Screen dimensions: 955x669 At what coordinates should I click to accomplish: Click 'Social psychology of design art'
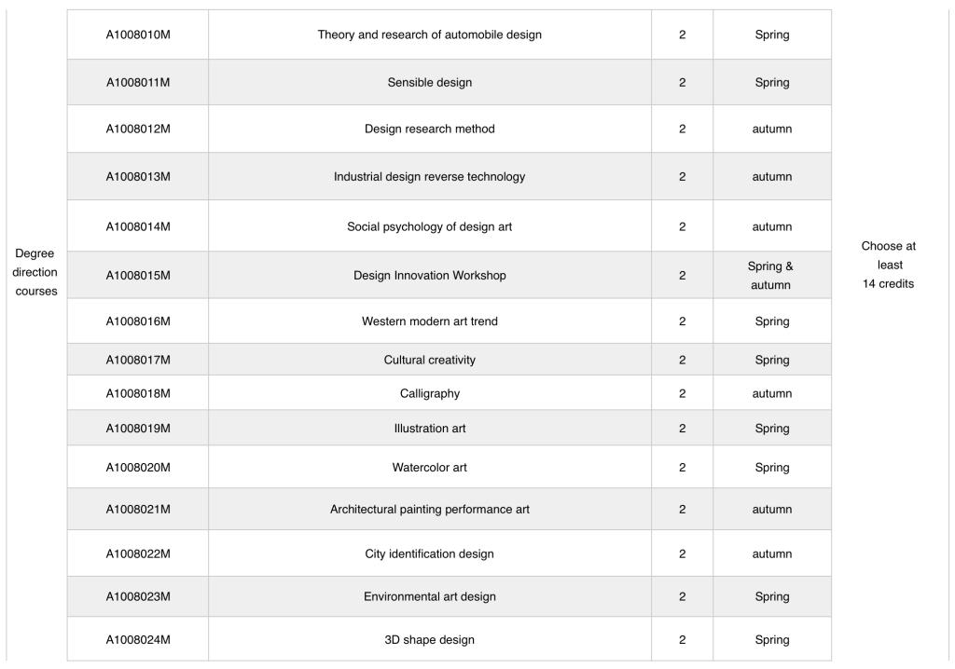click(429, 226)
